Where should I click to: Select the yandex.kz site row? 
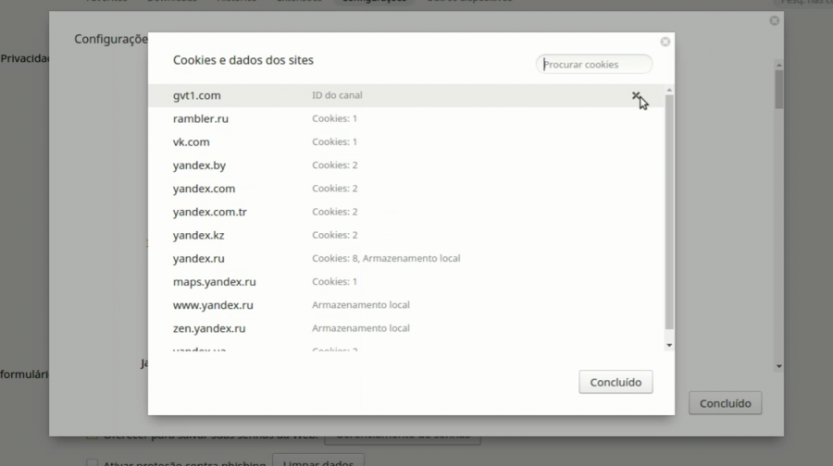[198, 235]
